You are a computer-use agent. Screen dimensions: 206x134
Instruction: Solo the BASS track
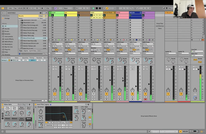[x=119, y=97]
